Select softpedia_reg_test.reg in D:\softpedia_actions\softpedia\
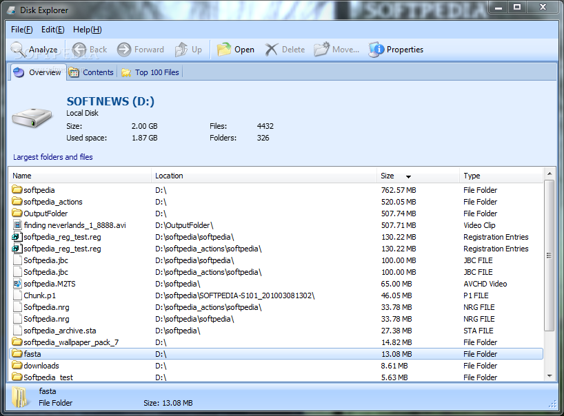Image resolution: width=564 pixels, height=416 pixels. click(x=276, y=249)
